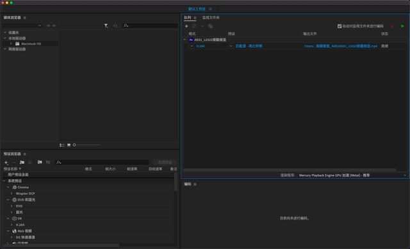Collapse the 本地驱动器 (Local Drives) tree node
Screen dimensions: 410x249
[5, 38]
